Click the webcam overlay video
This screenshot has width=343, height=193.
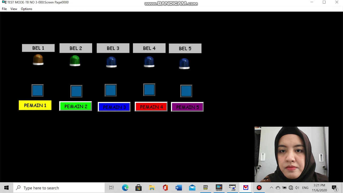292,154
